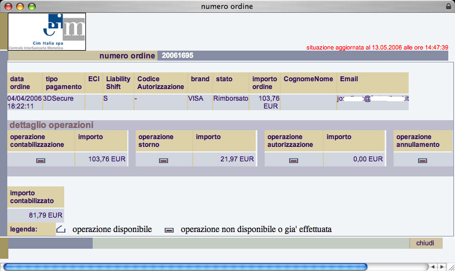The width and height of the screenshot is (455, 271).
Task: Click the 81,79 EUR importo contabilizzato value
Action: coord(46,214)
